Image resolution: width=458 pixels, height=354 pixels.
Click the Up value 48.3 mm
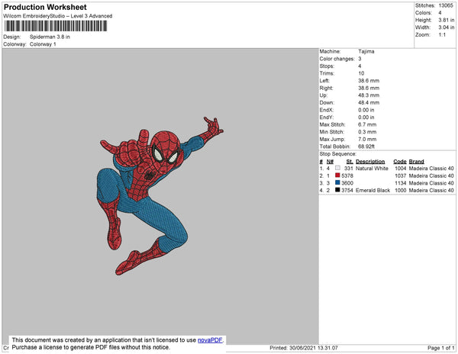click(x=369, y=95)
